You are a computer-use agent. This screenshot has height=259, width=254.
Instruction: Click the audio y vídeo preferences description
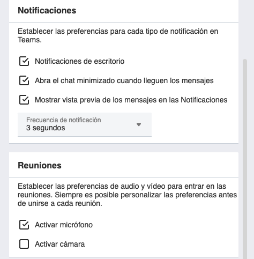(x=127, y=195)
